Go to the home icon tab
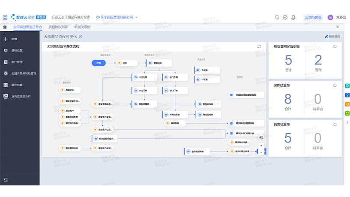The height and width of the screenshot is (197, 350). pos(5,27)
